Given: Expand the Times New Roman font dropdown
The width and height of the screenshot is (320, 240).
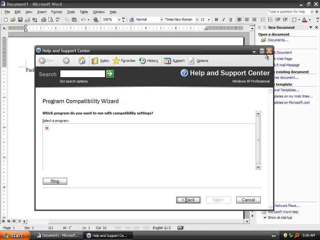Looking at the screenshot, I should click(x=197, y=20).
